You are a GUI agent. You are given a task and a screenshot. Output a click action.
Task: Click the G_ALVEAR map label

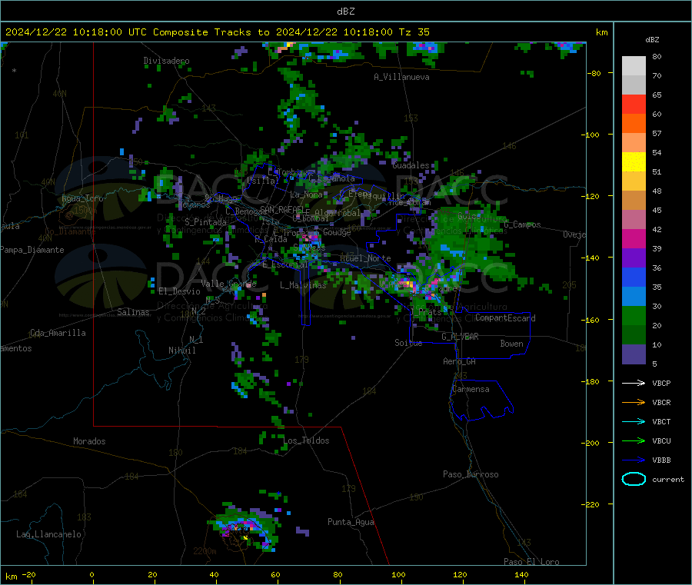[460, 337]
